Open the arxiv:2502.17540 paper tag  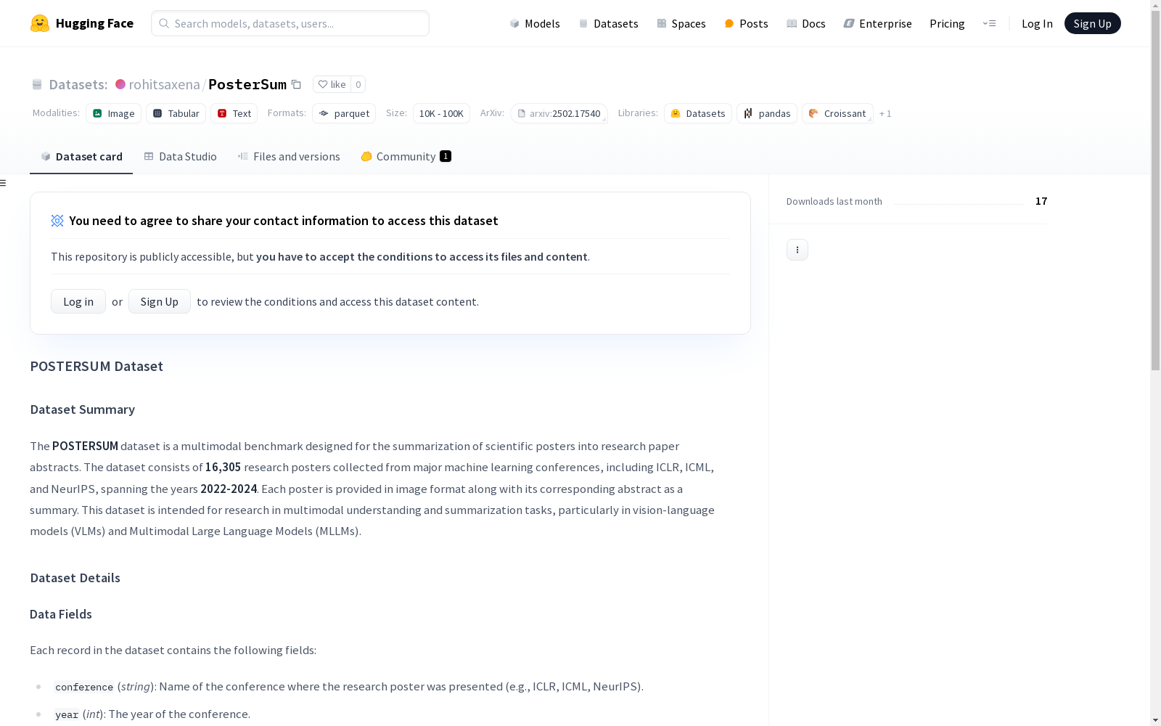click(x=559, y=113)
